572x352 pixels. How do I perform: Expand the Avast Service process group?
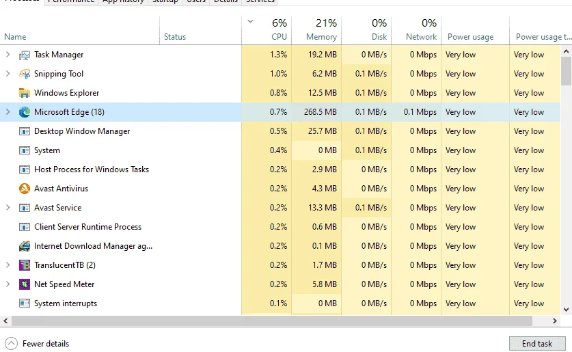(8, 208)
